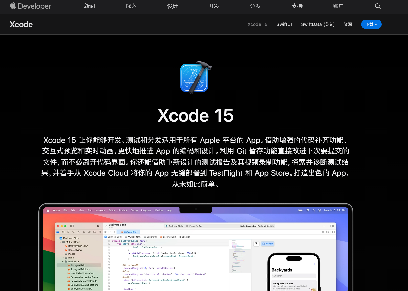The height and width of the screenshot is (291, 408).
Task: Open 账户 in the top navigation
Action: (338, 6)
